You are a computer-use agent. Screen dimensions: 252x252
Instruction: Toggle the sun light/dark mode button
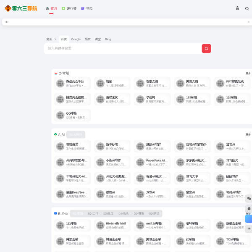249,229
